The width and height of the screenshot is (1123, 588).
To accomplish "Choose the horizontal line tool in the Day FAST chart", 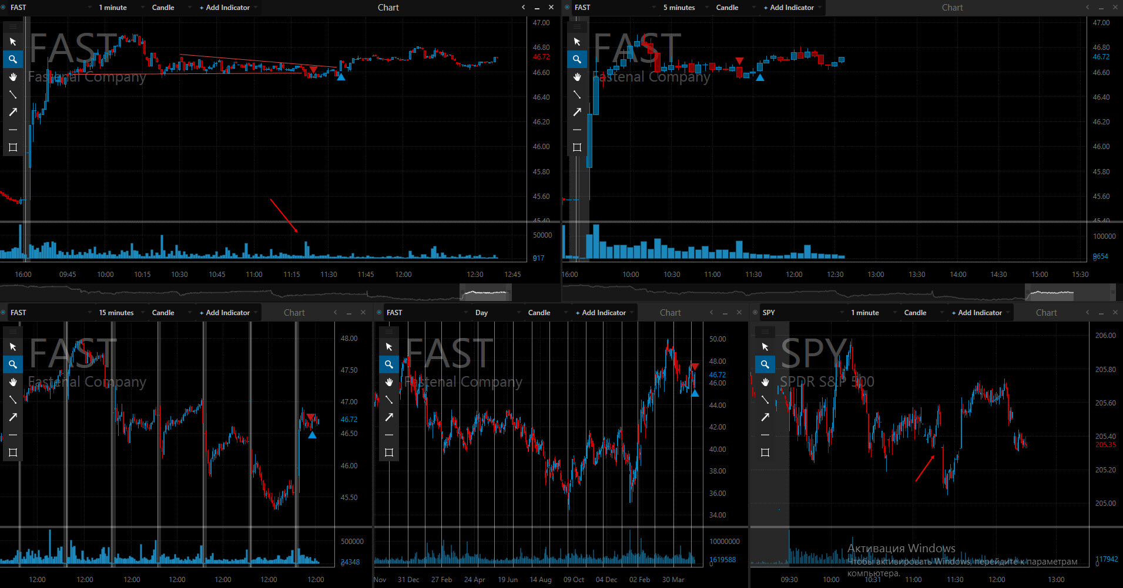I will pos(389,435).
